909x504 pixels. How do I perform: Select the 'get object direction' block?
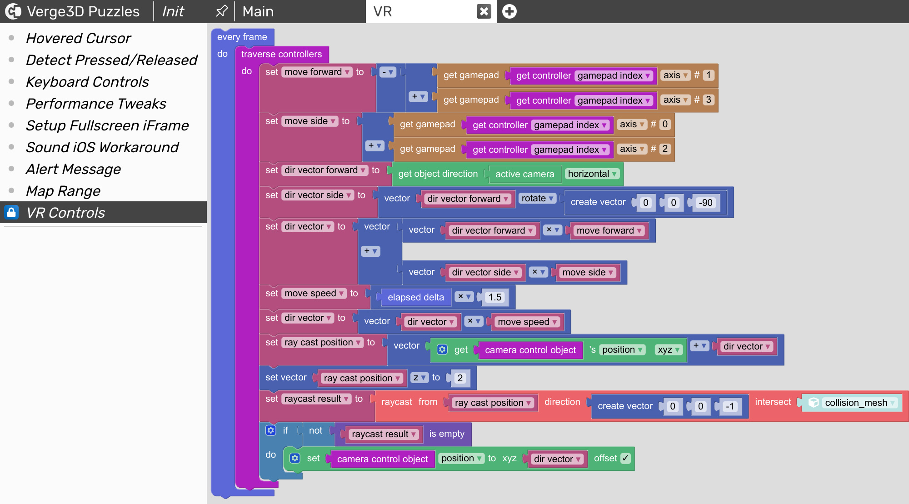[438, 174]
